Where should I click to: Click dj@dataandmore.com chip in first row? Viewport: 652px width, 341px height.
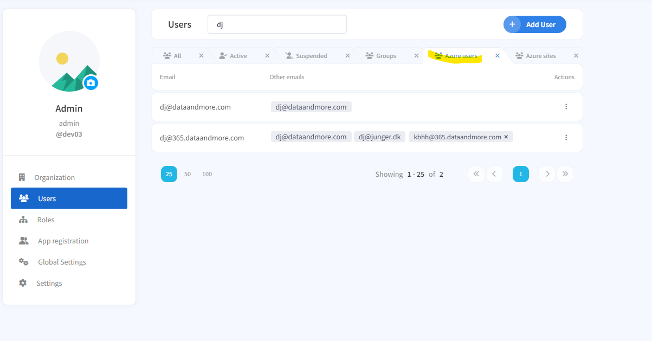[311, 107]
